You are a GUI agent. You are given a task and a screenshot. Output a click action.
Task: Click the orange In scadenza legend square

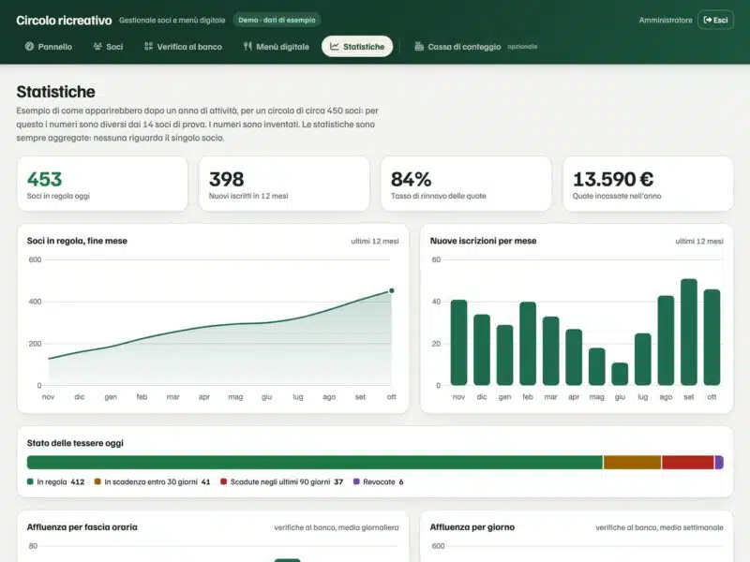97,481
